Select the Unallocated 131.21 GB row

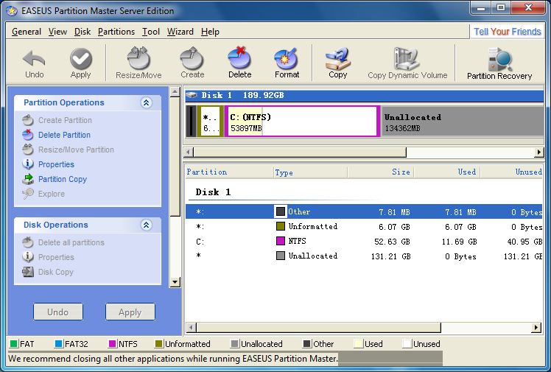pyautogui.click(x=364, y=256)
